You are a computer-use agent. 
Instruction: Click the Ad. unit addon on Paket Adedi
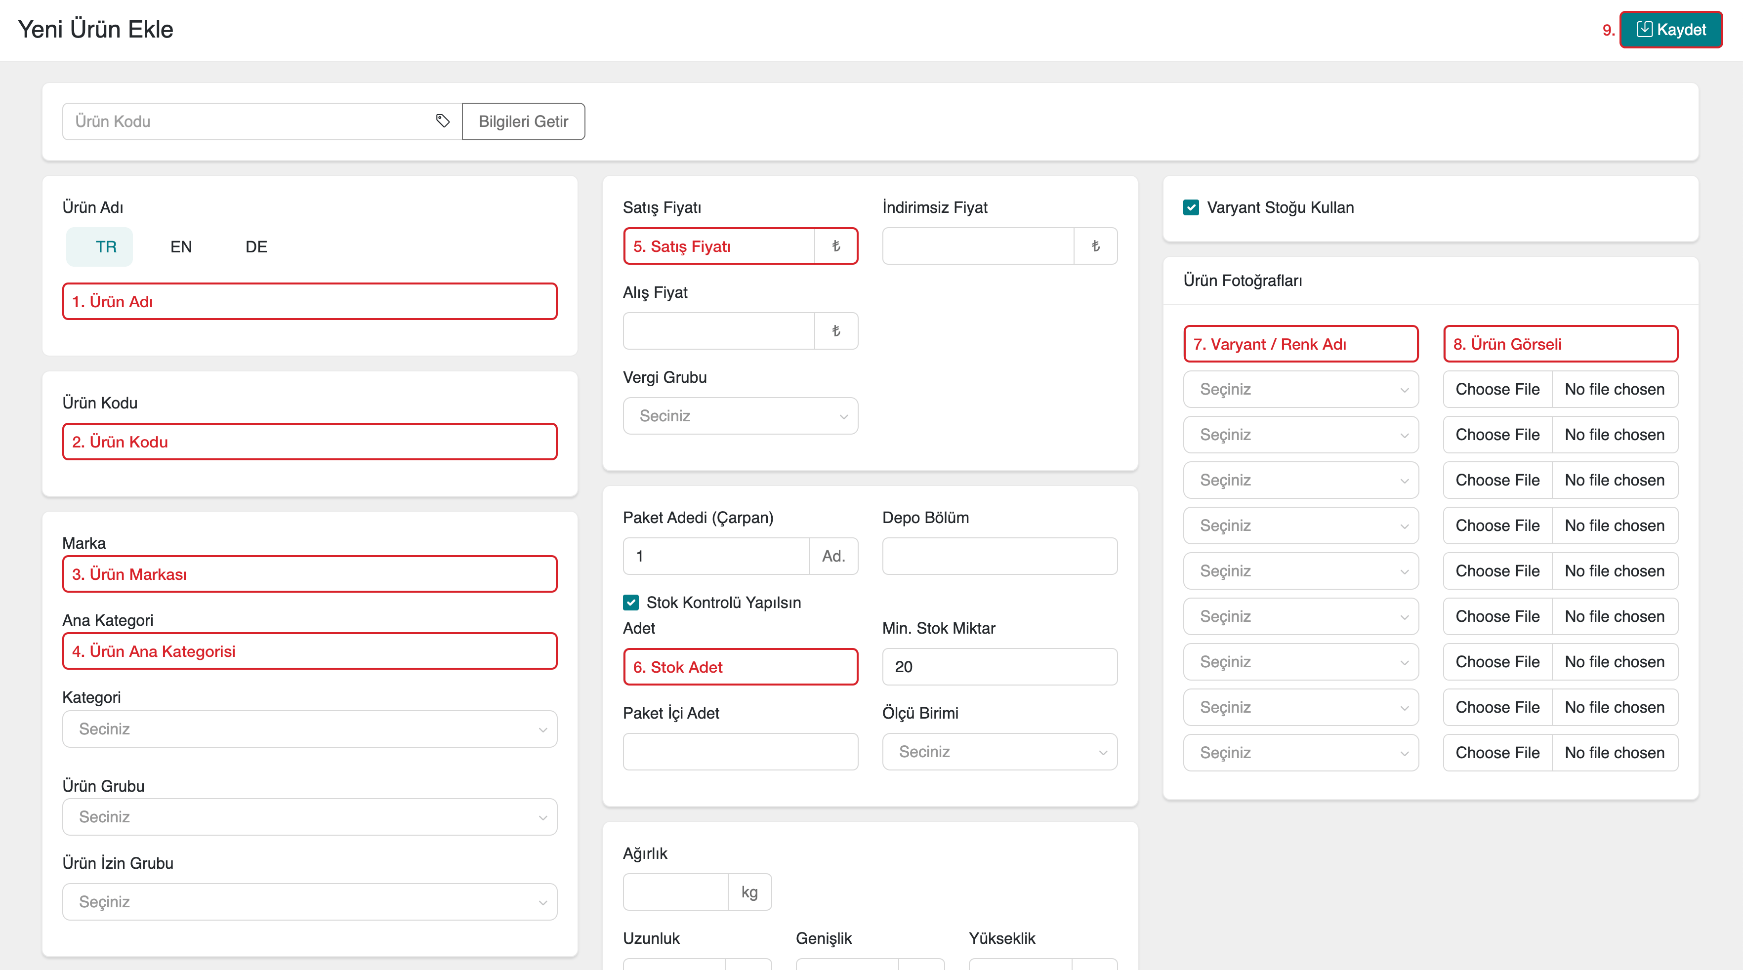coord(833,556)
